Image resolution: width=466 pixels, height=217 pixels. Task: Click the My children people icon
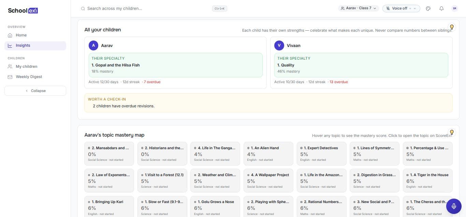point(10,67)
